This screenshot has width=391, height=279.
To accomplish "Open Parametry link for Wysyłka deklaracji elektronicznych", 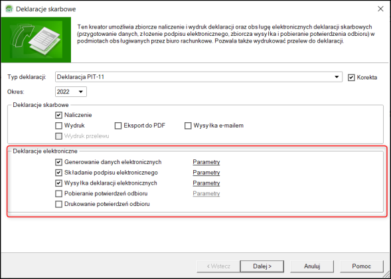I will pos(206,183).
